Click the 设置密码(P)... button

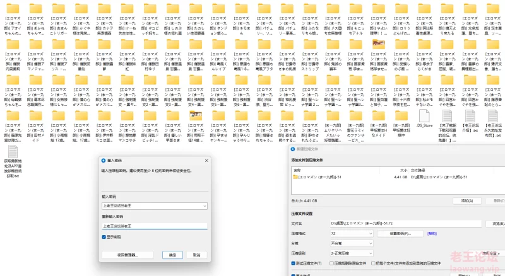tap(400, 233)
